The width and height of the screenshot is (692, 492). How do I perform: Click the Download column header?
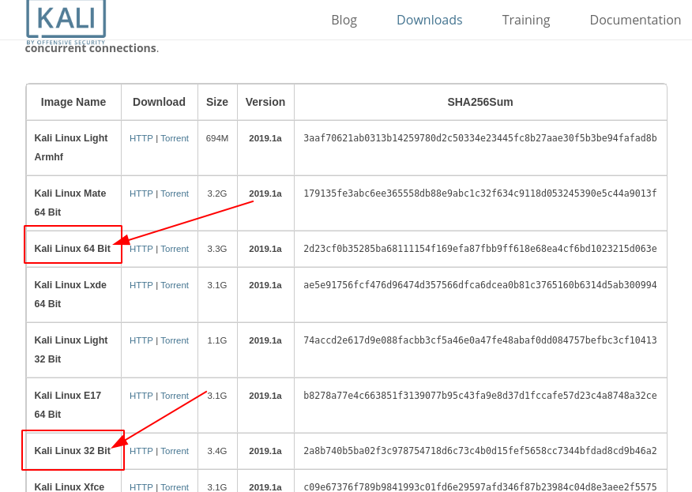click(x=159, y=102)
